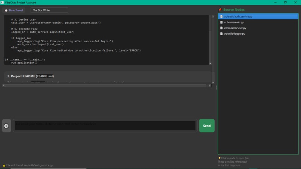Click horizontal scrollbar right arrow
Image resolution: width=301 pixels, height=169 pixels.
(x=210, y=85)
